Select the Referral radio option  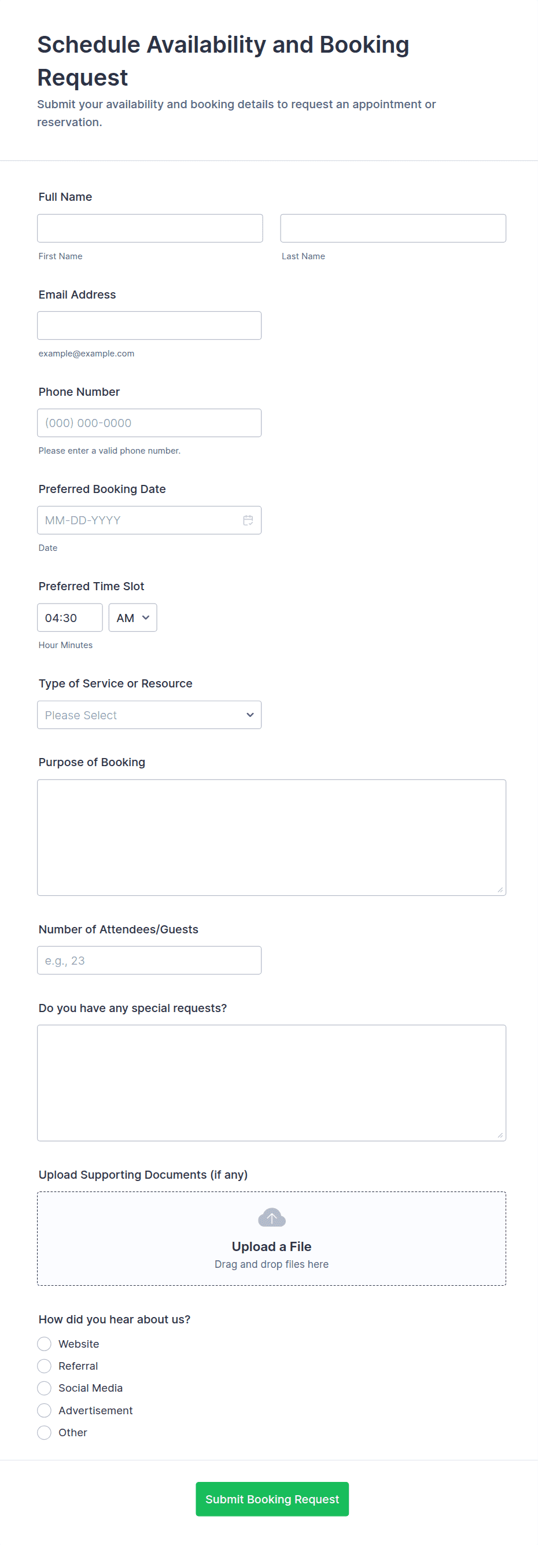click(x=45, y=1366)
